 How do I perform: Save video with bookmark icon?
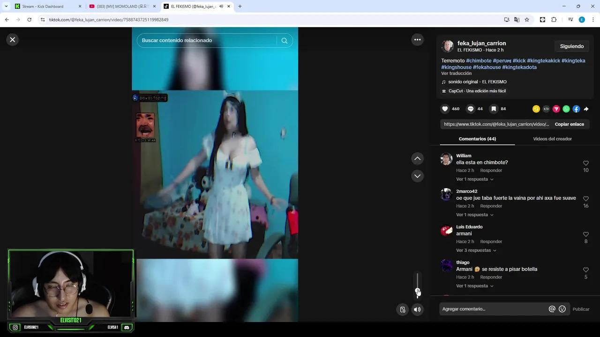[x=494, y=109]
